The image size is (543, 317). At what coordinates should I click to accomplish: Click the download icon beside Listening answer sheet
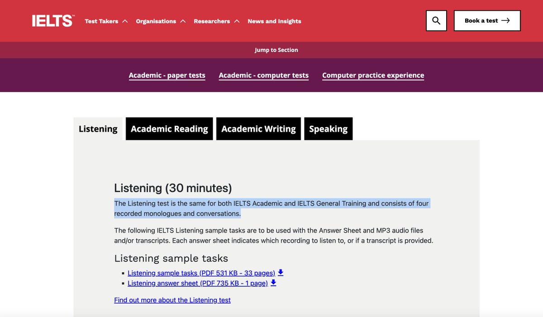[x=273, y=283]
